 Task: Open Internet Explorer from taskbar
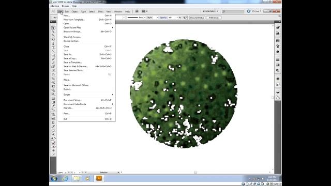[x=65, y=179]
